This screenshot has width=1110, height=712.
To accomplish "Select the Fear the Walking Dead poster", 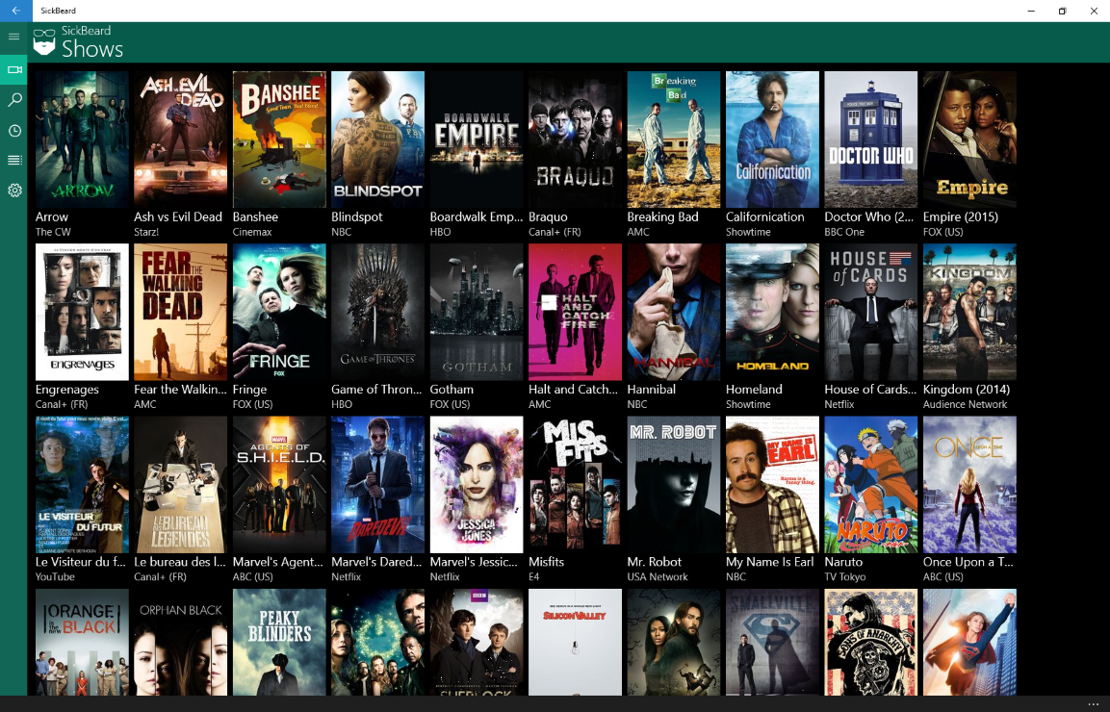I will (181, 312).
